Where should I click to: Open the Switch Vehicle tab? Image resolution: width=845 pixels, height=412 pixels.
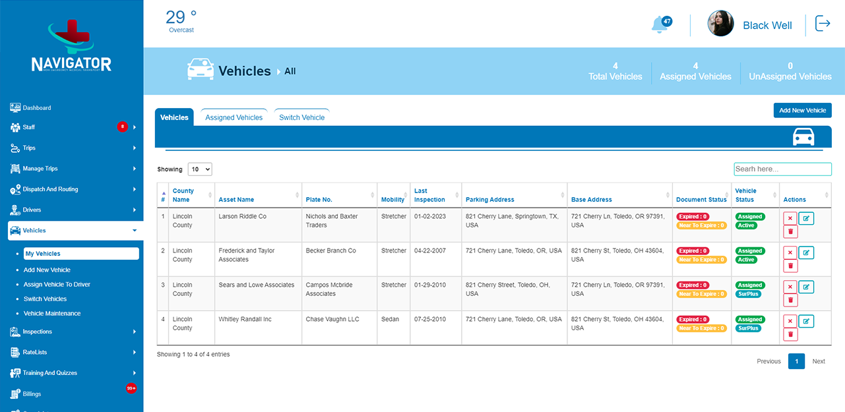click(x=301, y=117)
